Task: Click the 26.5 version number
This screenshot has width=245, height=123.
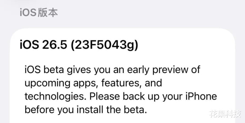Action: [55, 45]
